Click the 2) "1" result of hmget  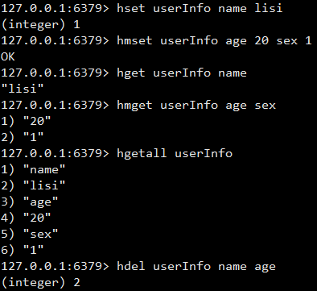[23, 137]
